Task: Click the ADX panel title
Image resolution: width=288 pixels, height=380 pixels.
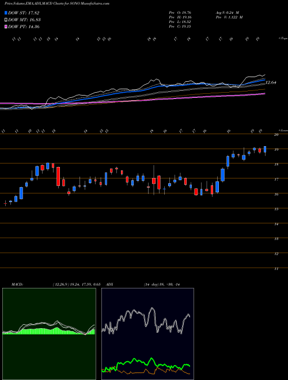Action: click(110, 284)
